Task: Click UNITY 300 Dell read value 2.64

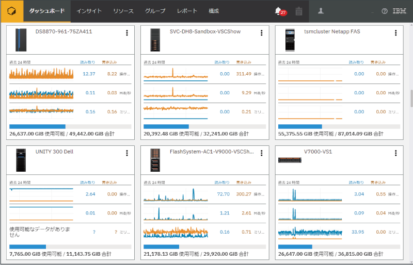Action: pos(90,194)
